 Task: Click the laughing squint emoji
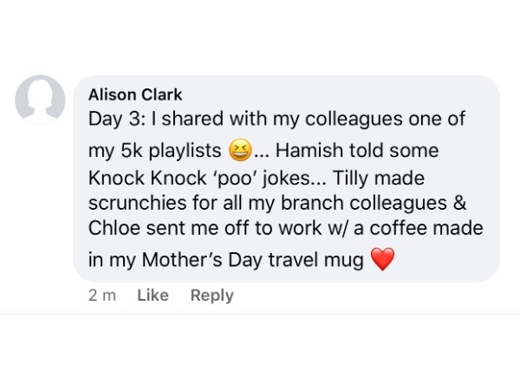click(240, 150)
